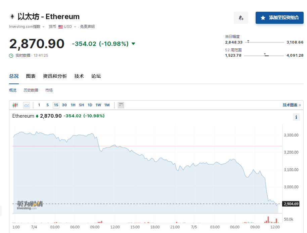
Task: Open the chart info tooltip icon
Action: point(296,117)
